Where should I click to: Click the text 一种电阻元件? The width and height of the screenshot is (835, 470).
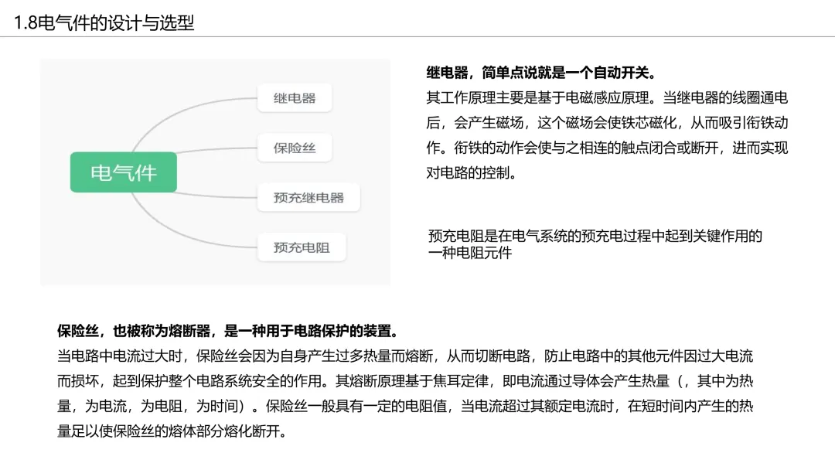point(470,252)
